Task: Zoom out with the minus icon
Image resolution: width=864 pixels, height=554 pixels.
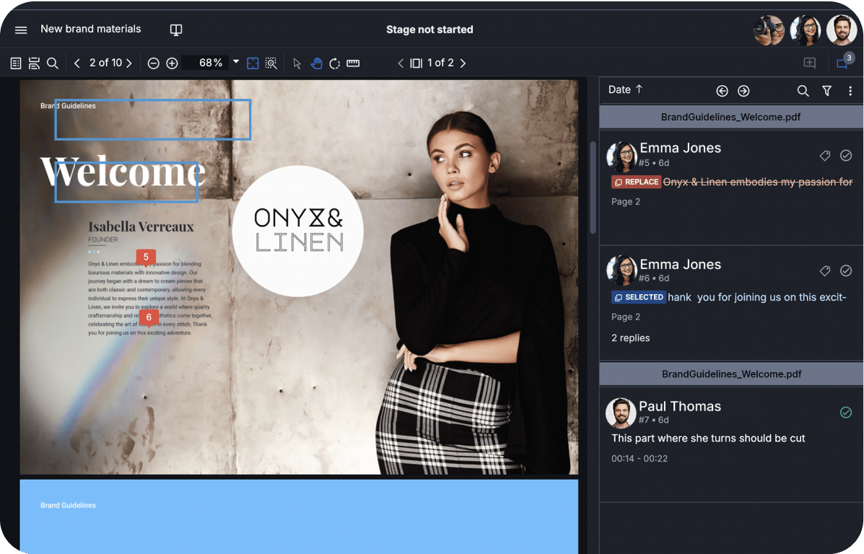Action: pyautogui.click(x=154, y=63)
